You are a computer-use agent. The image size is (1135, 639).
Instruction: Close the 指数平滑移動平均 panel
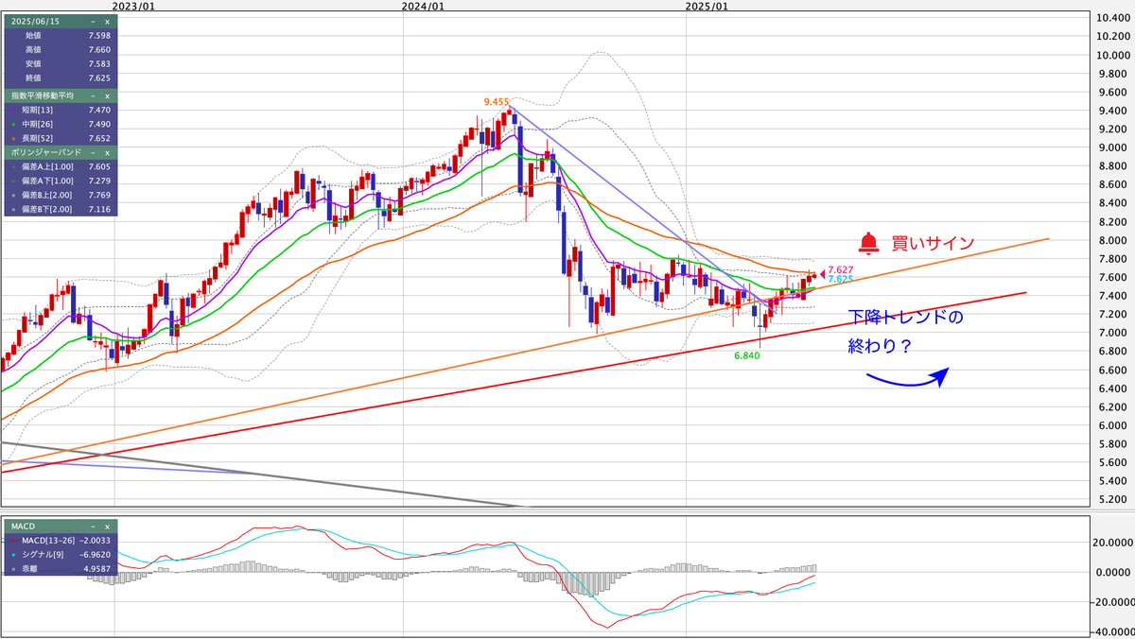107,95
